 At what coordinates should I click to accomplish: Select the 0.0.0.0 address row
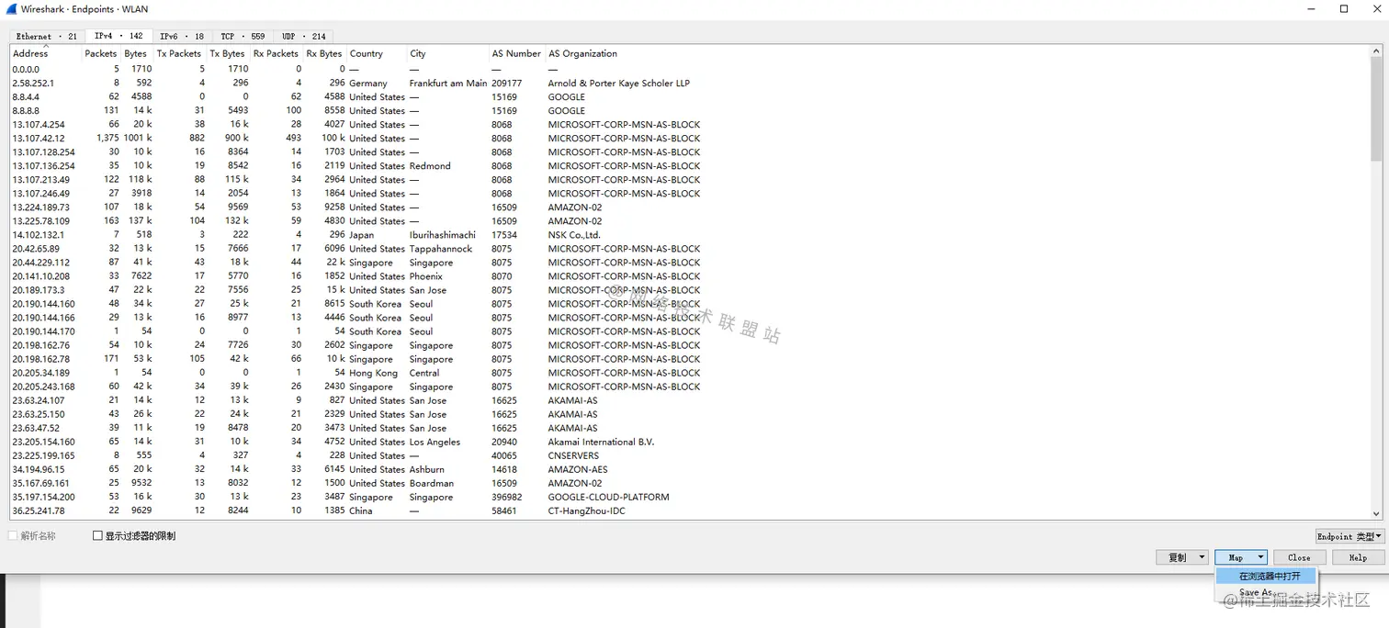click(x=689, y=69)
